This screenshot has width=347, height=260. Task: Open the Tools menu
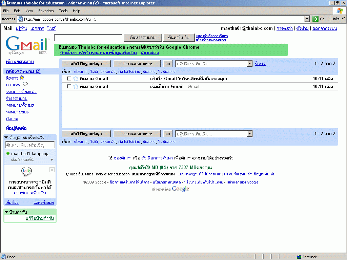tap(63, 11)
